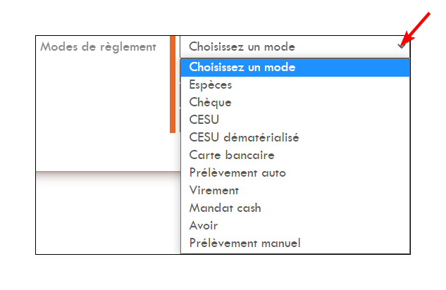This screenshot has height=290, width=446.
Task: Pick Avoir in the list
Action: click(295, 226)
